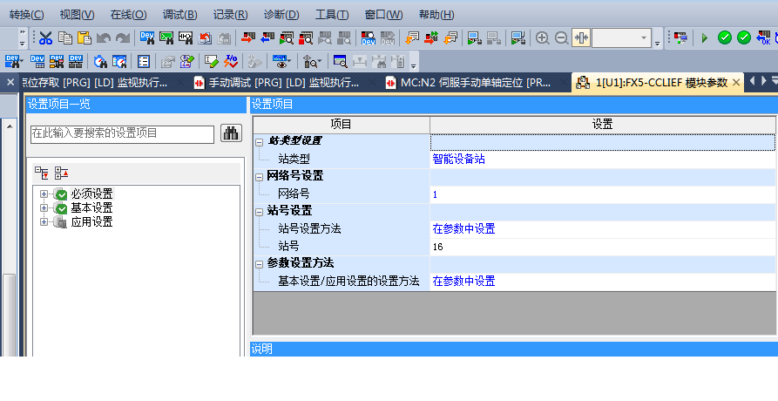Click the Cut scissors icon

coord(45,37)
